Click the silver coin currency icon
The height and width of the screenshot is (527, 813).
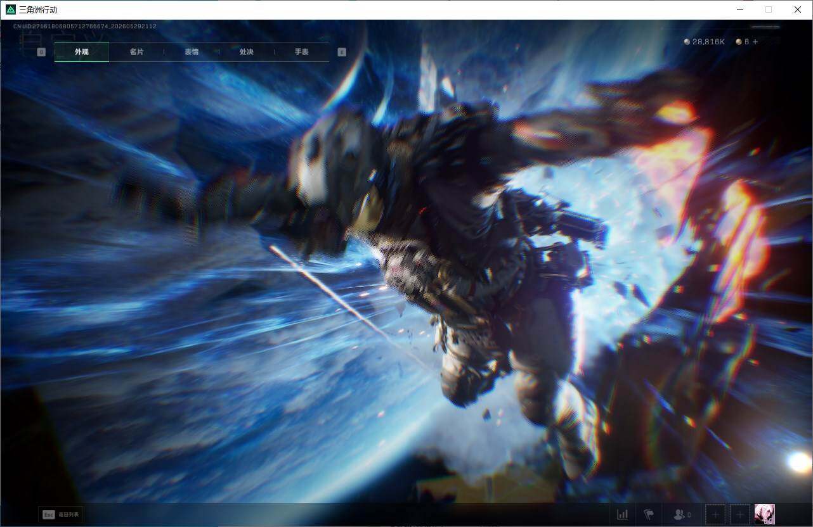point(687,42)
